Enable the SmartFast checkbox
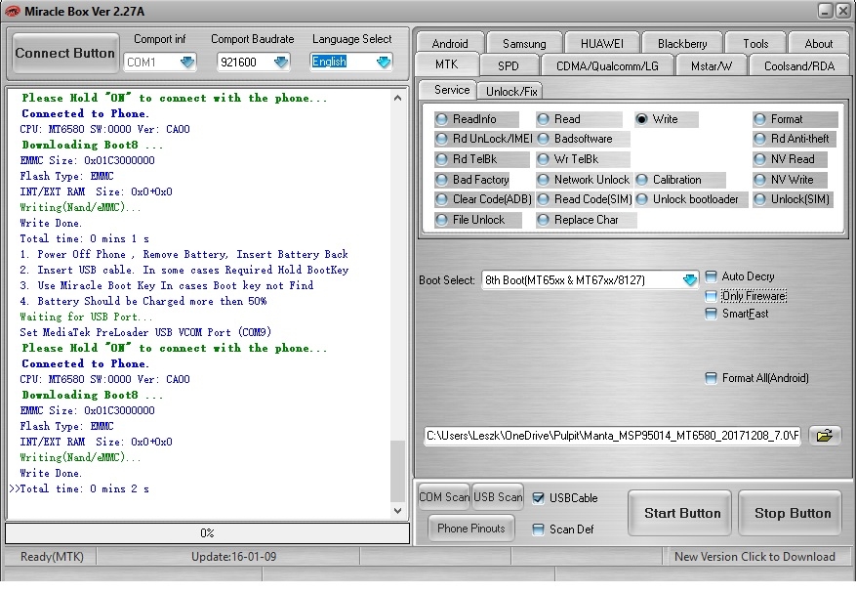This screenshot has width=856, height=593. point(711,314)
